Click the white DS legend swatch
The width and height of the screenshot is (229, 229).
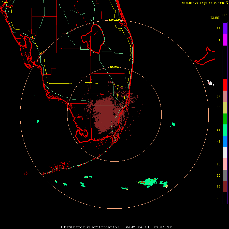225,153
